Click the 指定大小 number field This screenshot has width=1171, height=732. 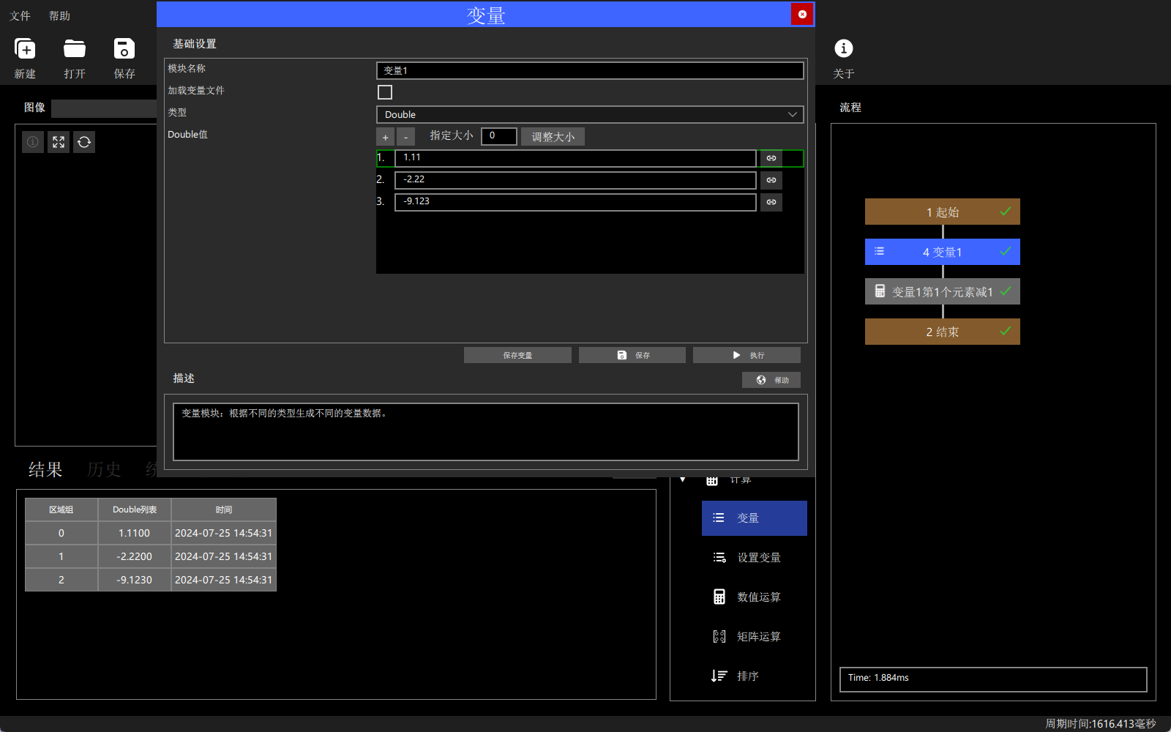coord(499,136)
